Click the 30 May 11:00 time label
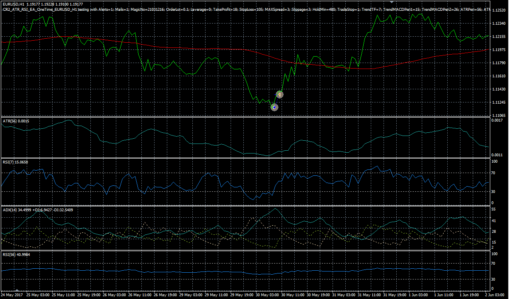 pos(293,295)
